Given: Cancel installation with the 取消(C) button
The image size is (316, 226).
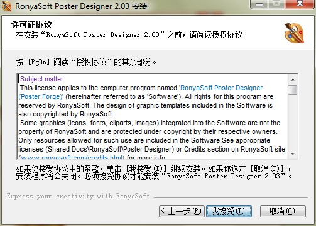Looking at the screenshot, I should (x=283, y=211).
